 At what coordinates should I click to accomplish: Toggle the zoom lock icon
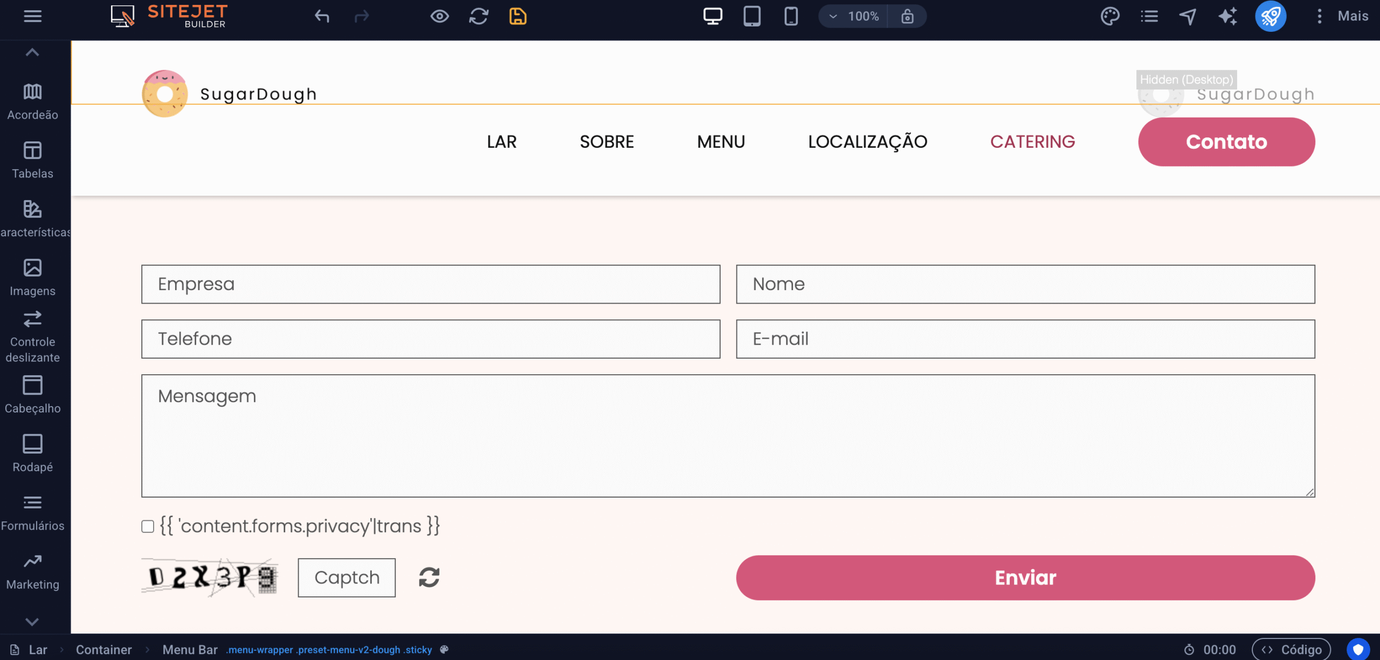pyautogui.click(x=907, y=16)
